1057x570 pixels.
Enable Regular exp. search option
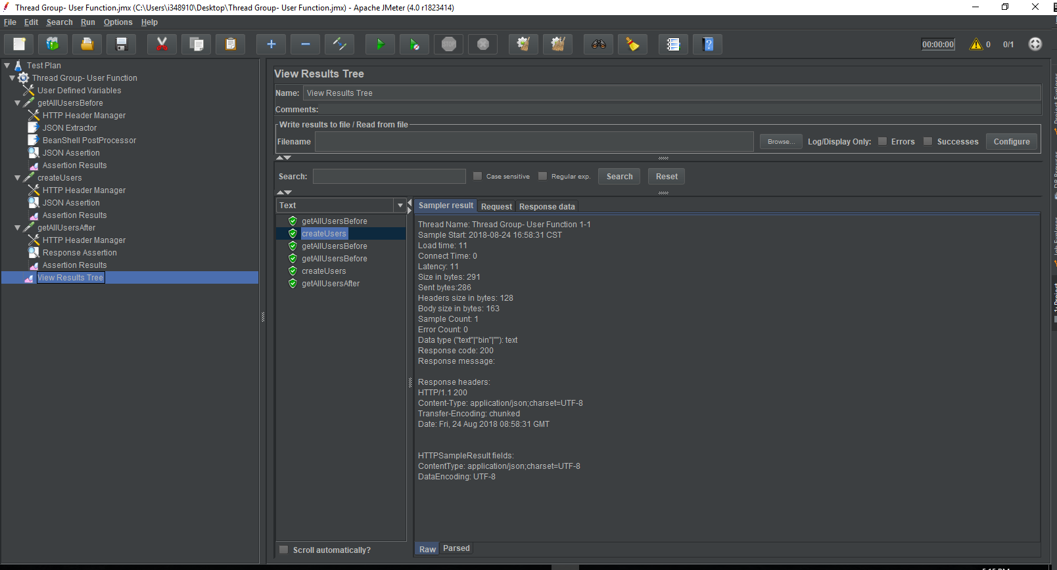tap(543, 176)
